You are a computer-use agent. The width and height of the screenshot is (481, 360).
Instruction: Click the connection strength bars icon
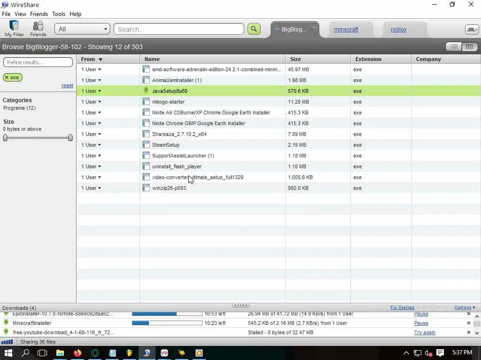7,342
